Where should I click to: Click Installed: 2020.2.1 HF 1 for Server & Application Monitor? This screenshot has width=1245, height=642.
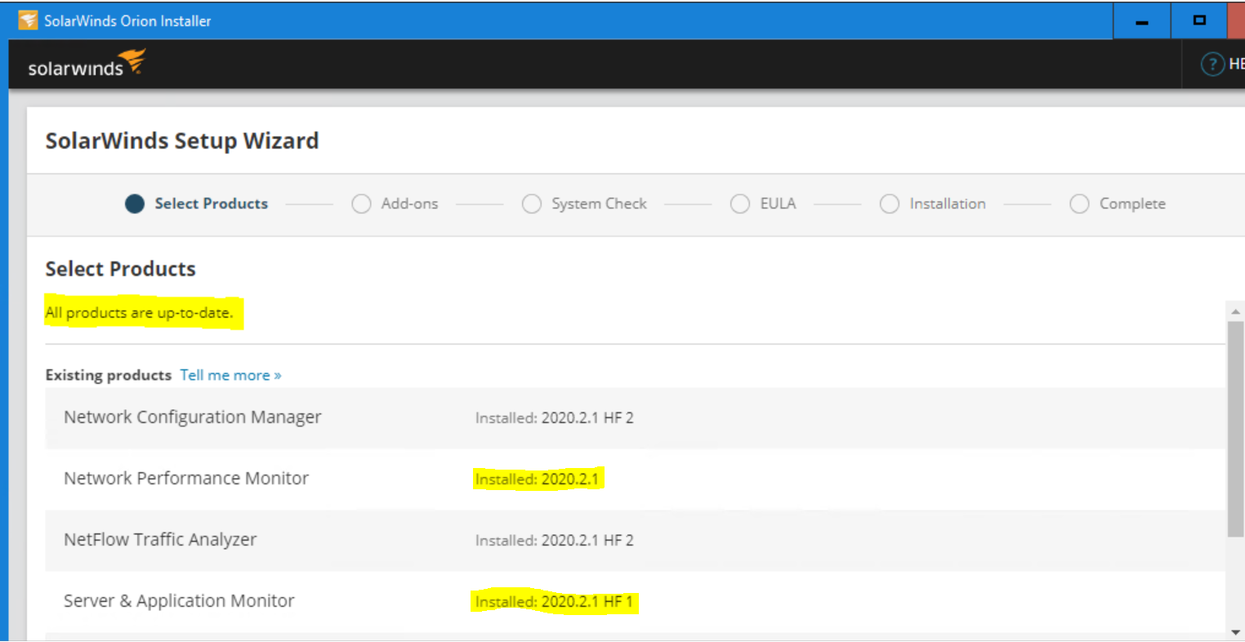pos(555,601)
